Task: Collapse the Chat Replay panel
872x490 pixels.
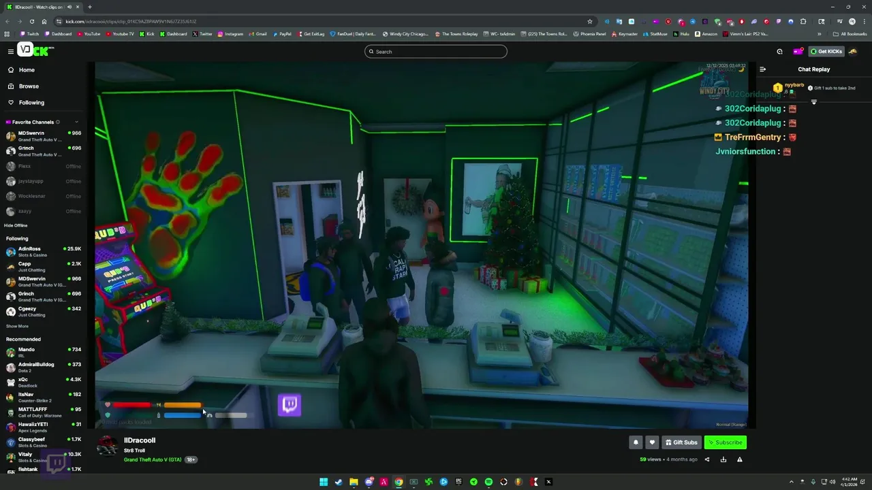Action: click(762, 69)
